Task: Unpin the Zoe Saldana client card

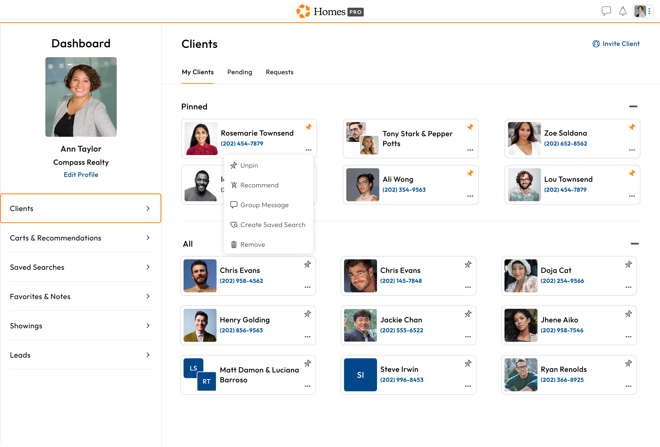Action: [x=632, y=127]
